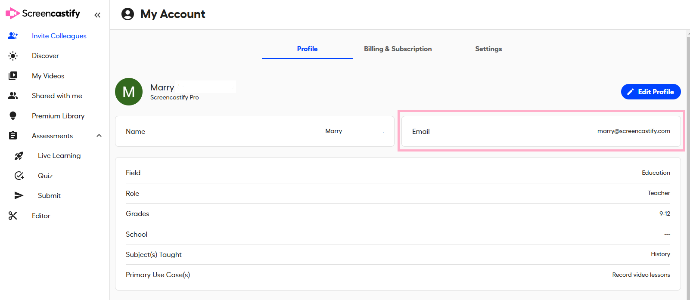Collapse the sidebar with the double chevron
Image resolution: width=690 pixels, height=300 pixels.
click(x=97, y=15)
